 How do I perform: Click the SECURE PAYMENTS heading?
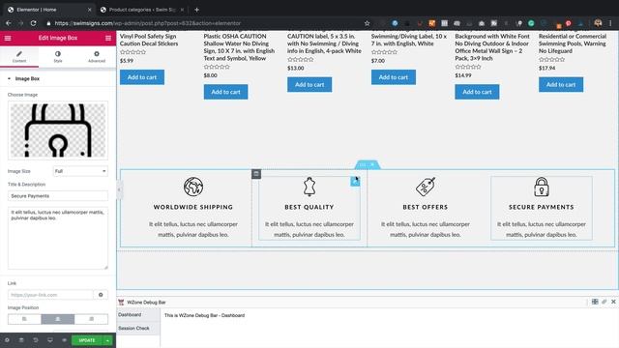(542, 207)
